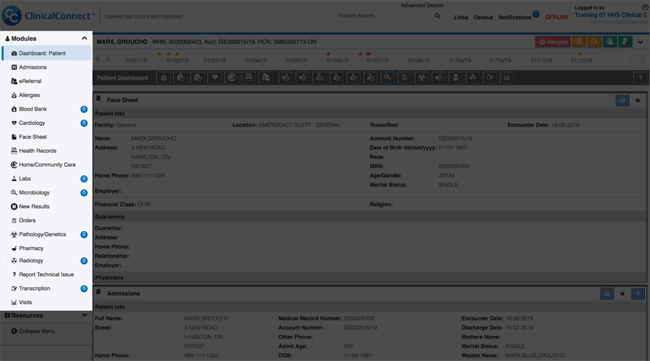Viewport: 650px width, 361px height.
Task: Open the Census page
Action: click(483, 17)
